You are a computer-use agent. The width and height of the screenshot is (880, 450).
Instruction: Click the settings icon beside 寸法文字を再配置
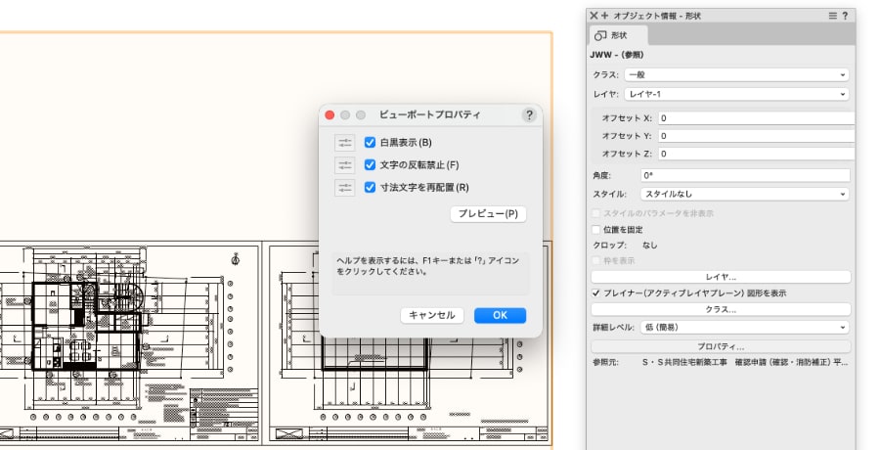coord(344,188)
